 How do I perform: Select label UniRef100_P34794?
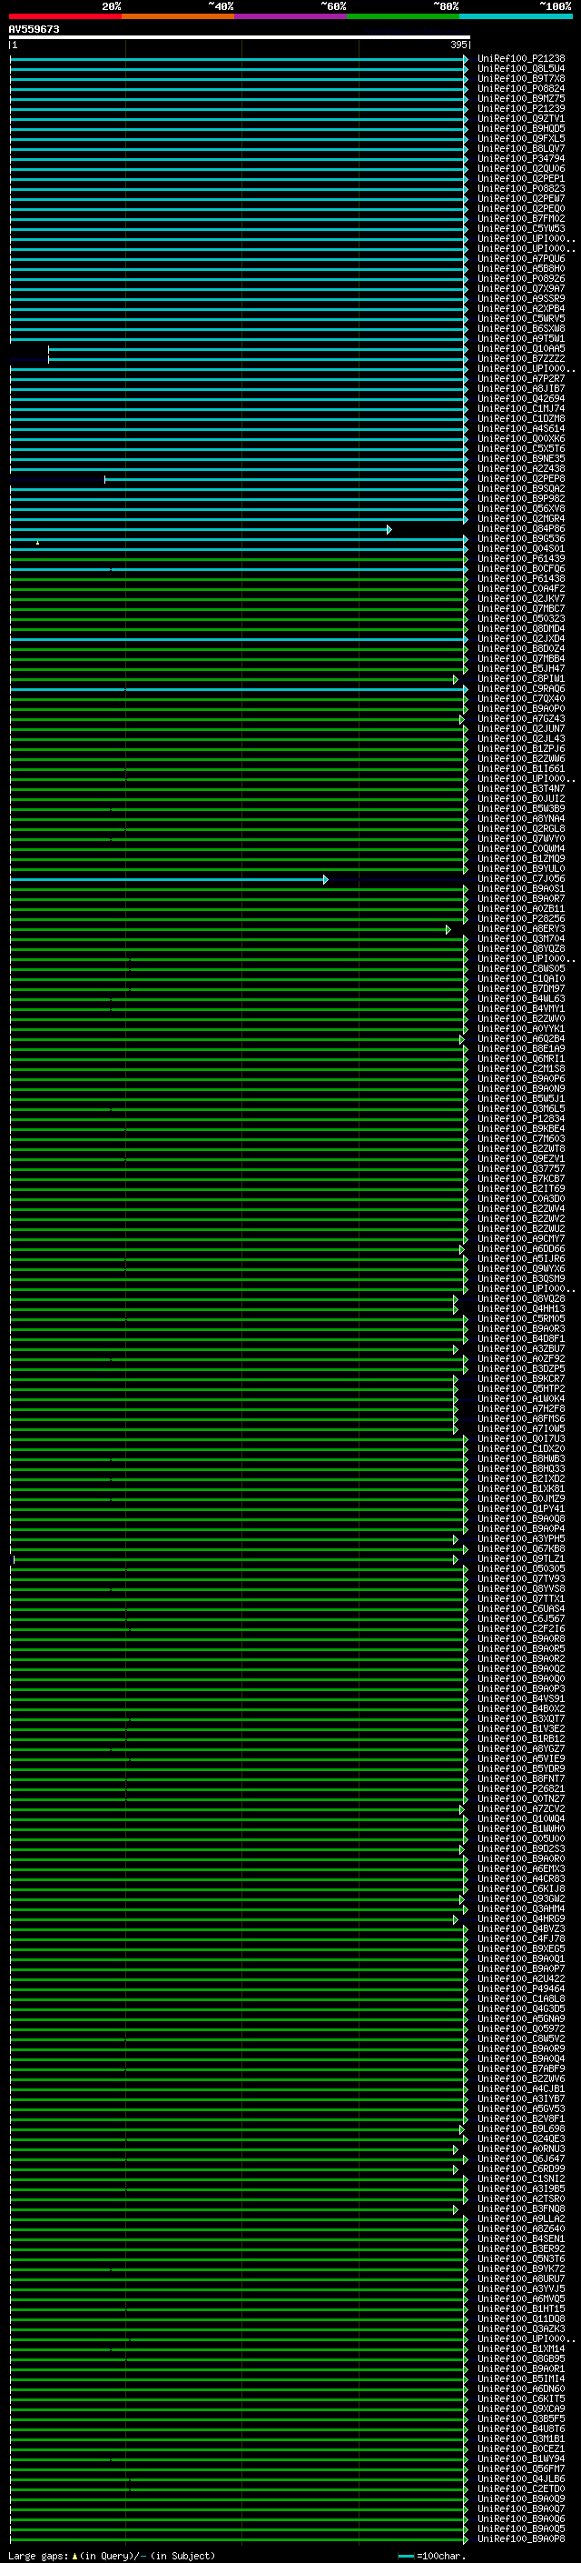click(521, 158)
